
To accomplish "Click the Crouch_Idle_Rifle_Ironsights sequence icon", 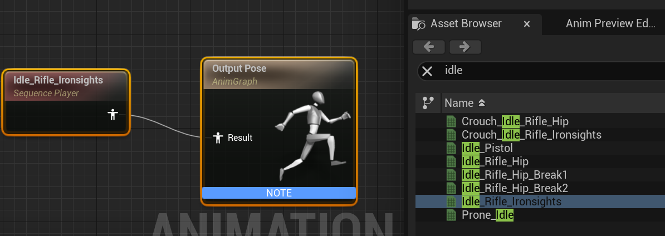I will click(451, 135).
